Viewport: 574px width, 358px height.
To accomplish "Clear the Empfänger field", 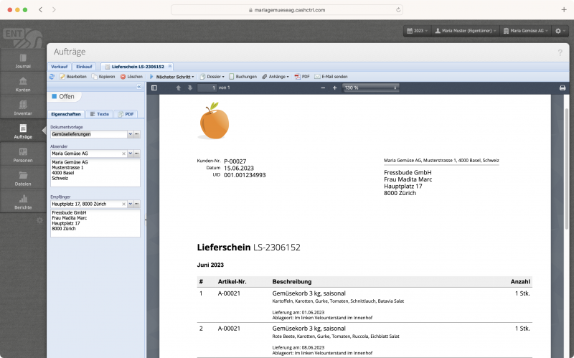I will (123, 204).
